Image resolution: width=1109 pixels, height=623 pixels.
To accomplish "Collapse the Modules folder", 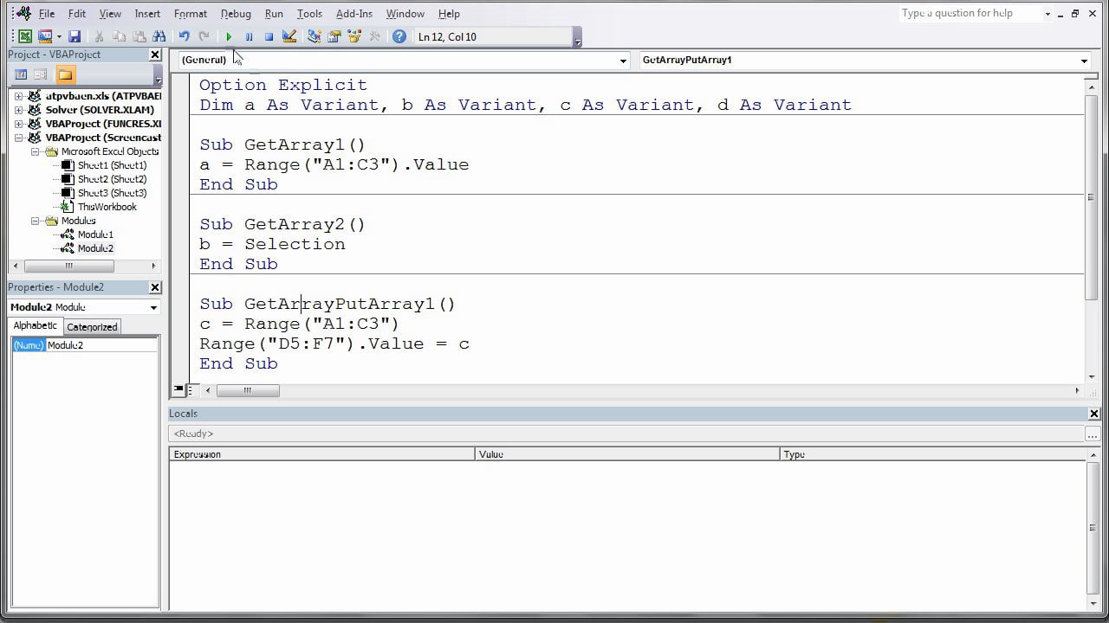I will (36, 221).
